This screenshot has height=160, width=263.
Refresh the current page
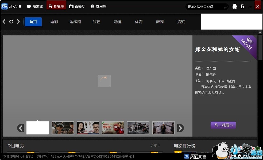coord(11,22)
